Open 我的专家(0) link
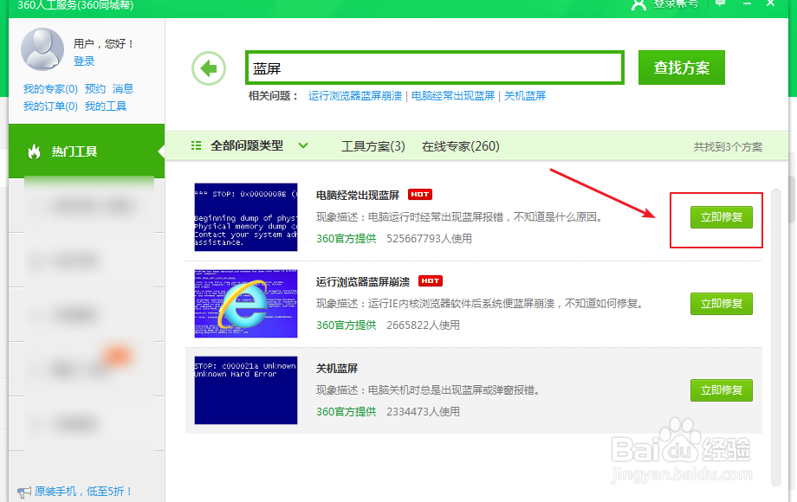797x502 pixels. (x=50, y=89)
